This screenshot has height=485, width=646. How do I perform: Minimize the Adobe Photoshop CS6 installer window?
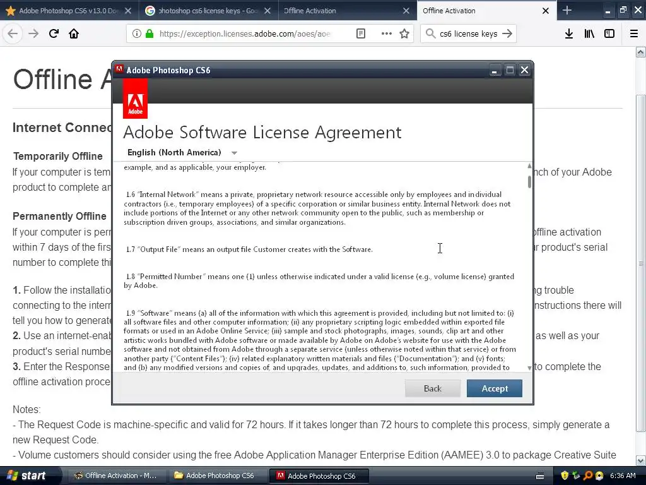(495, 71)
